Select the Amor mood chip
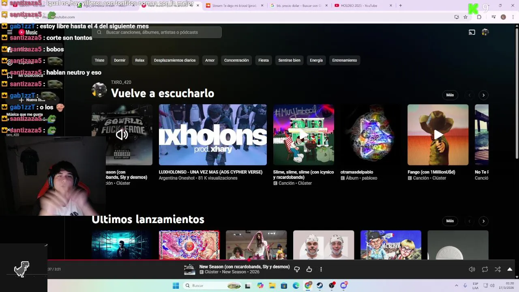 [210, 60]
